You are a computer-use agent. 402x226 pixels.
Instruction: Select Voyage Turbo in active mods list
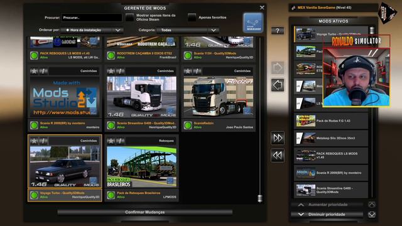(x=331, y=34)
